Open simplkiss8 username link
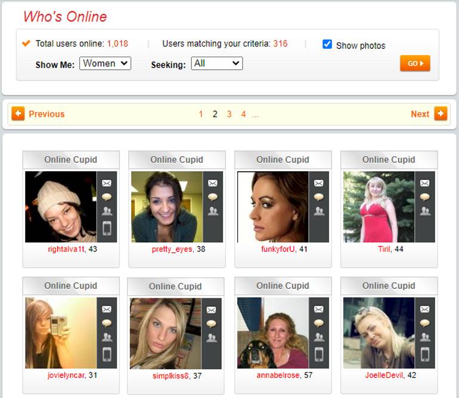This screenshot has height=398, width=459. click(171, 376)
